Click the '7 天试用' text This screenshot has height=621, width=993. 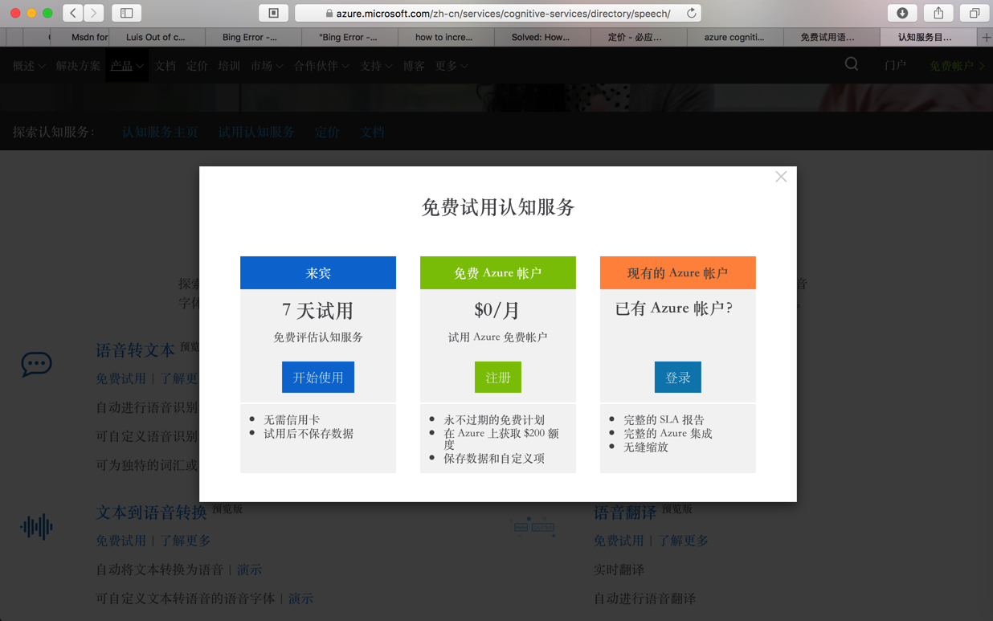pos(318,310)
